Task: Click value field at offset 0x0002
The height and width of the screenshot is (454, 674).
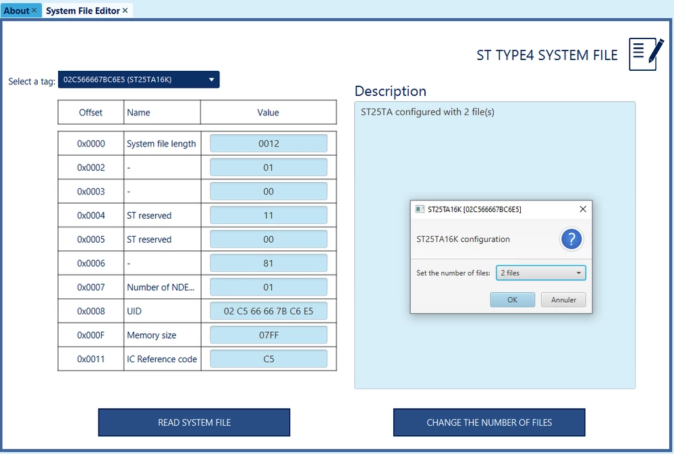Action: pos(269,168)
